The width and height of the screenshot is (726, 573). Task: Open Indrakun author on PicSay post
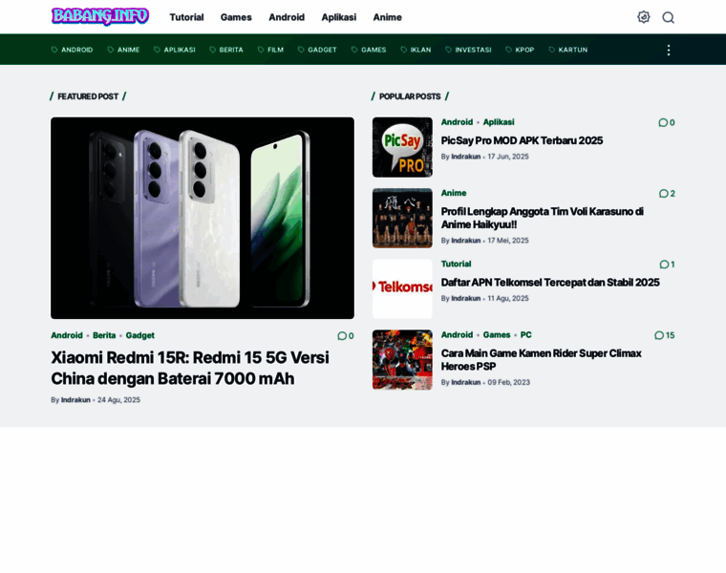tap(466, 157)
